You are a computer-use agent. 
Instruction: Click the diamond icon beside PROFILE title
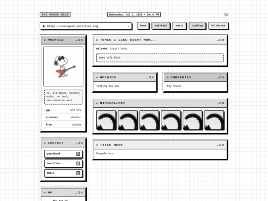tap(45, 40)
